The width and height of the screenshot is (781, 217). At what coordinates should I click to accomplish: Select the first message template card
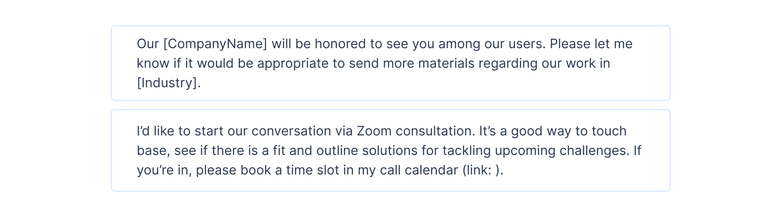coord(390,63)
